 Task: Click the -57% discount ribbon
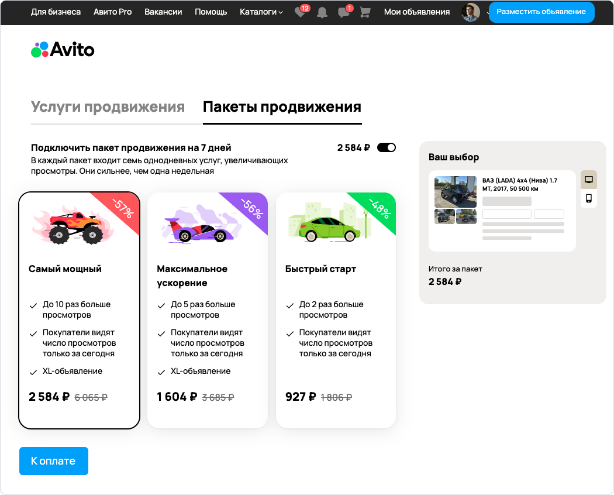123,208
